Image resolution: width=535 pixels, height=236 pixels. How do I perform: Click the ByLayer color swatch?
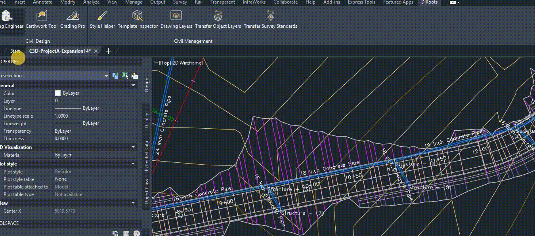coord(58,93)
